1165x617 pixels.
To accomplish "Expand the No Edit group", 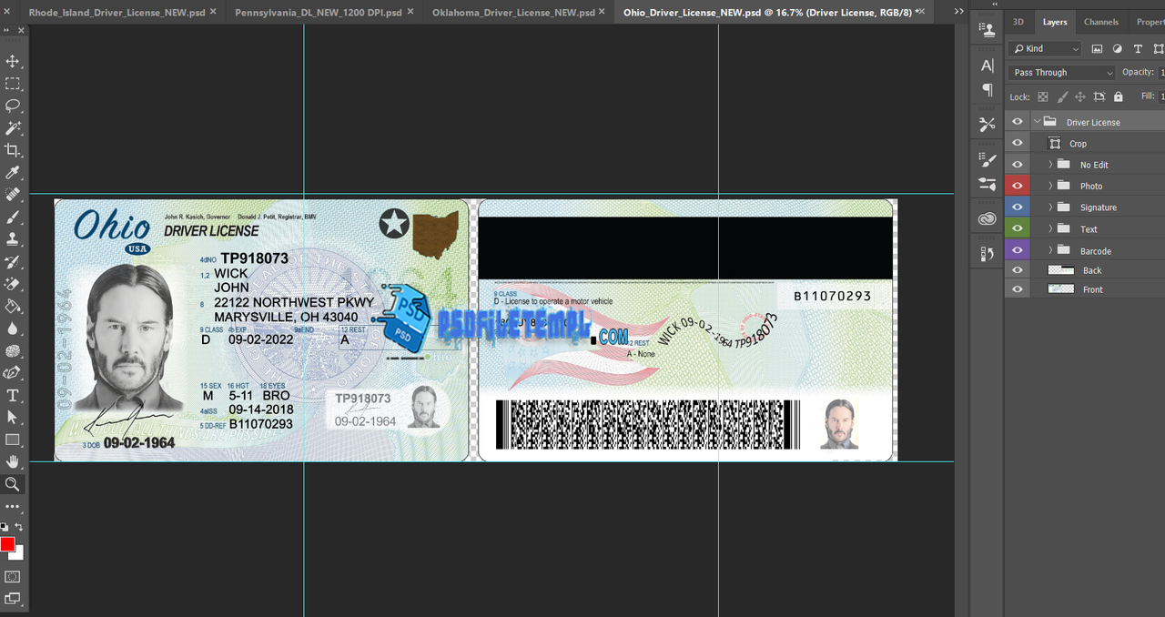I will pos(1050,165).
